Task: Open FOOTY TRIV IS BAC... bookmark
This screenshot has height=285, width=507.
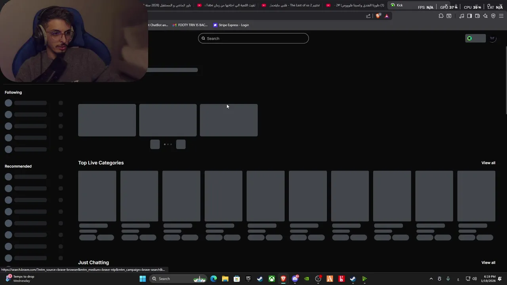Action: tap(190, 25)
